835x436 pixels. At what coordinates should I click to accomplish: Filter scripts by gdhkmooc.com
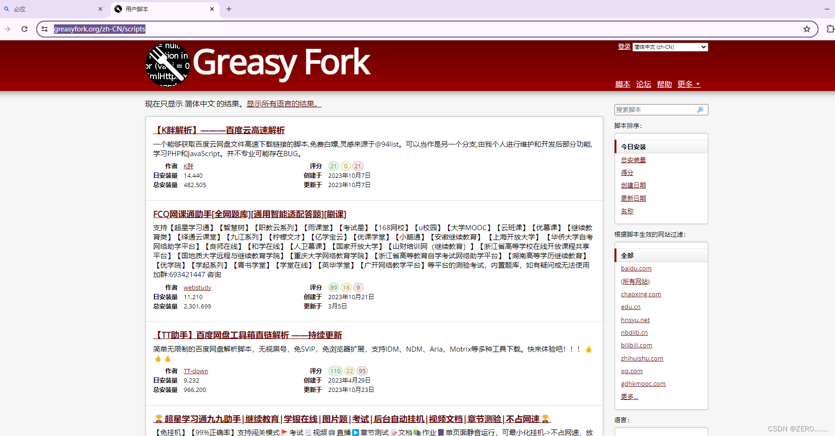click(643, 383)
